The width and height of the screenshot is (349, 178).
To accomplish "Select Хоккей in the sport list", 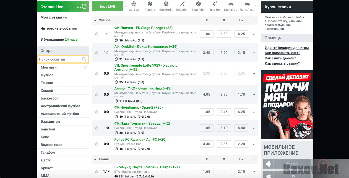I will click(47, 91).
